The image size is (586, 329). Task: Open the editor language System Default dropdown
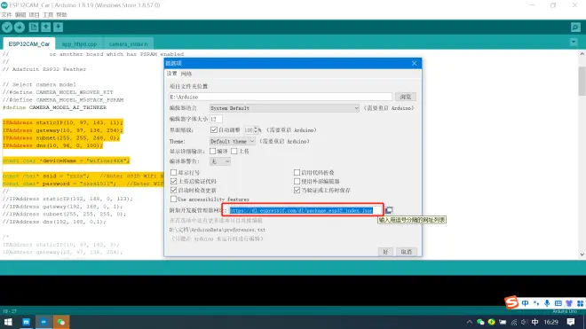pos(284,108)
